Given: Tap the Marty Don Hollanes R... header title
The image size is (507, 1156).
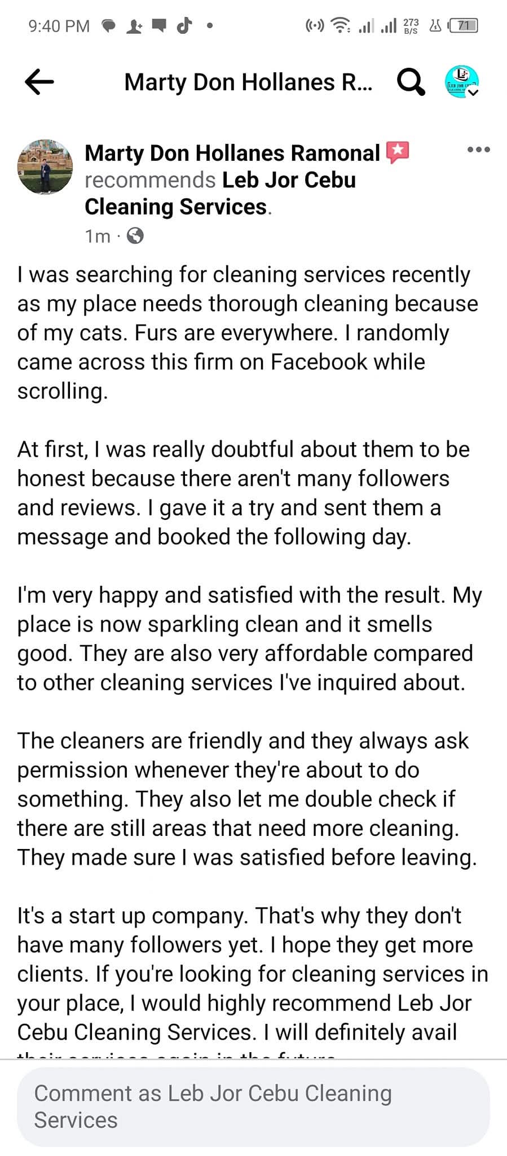Looking at the screenshot, I should 248,82.
